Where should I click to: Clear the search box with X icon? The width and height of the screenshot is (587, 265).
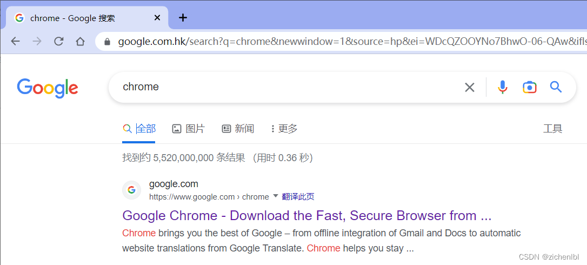(x=470, y=87)
